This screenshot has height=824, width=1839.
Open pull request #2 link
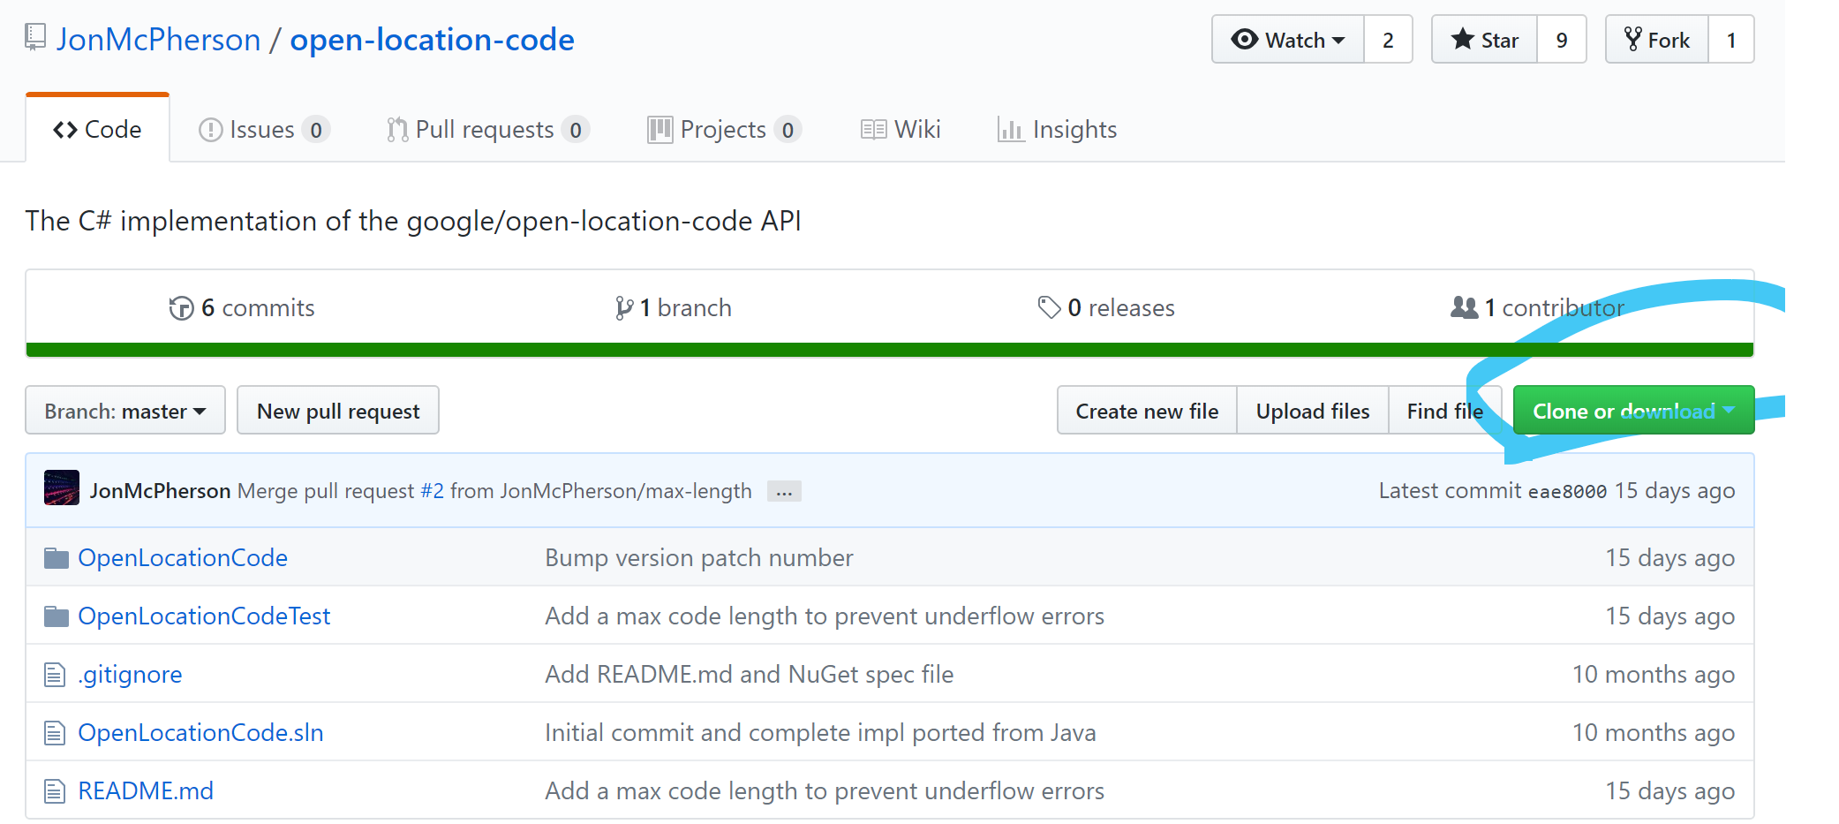point(432,490)
